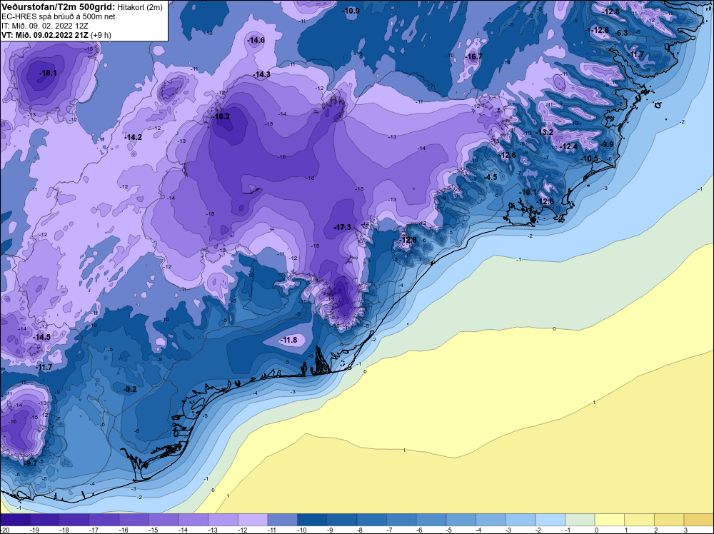This screenshot has height=534, width=714.
Task: Click the -18.1 temperature label
Action: click(48, 73)
